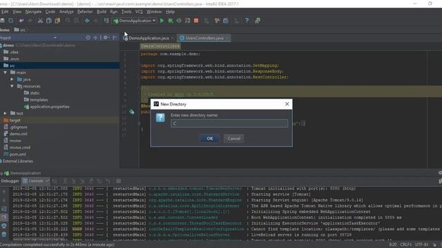Click the Cut scissors icon in toolbar
Image resolution: width=442 pixels, height=248 pixels.
click(40, 21)
